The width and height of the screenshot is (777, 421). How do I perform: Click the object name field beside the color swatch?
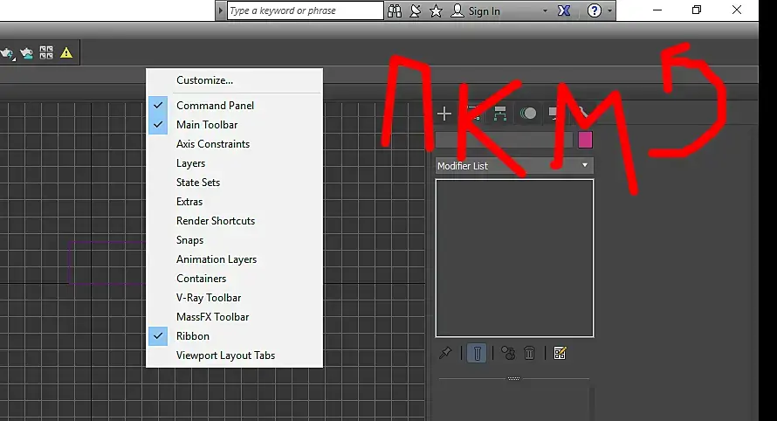click(x=504, y=140)
